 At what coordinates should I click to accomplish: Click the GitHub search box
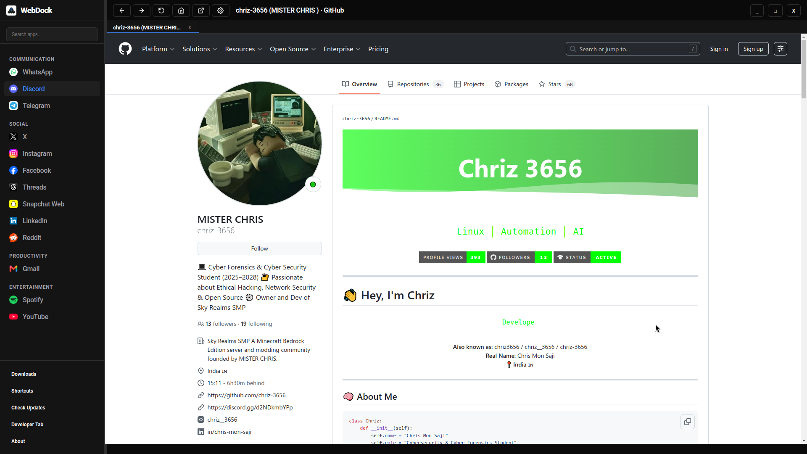[x=633, y=49]
